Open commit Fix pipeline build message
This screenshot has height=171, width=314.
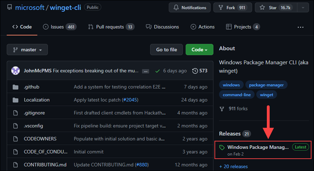click(120, 126)
